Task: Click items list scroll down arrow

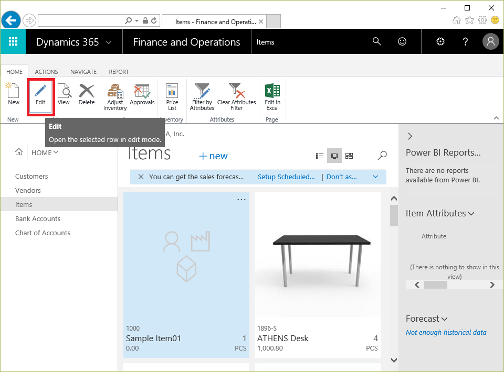Action: click(x=394, y=360)
